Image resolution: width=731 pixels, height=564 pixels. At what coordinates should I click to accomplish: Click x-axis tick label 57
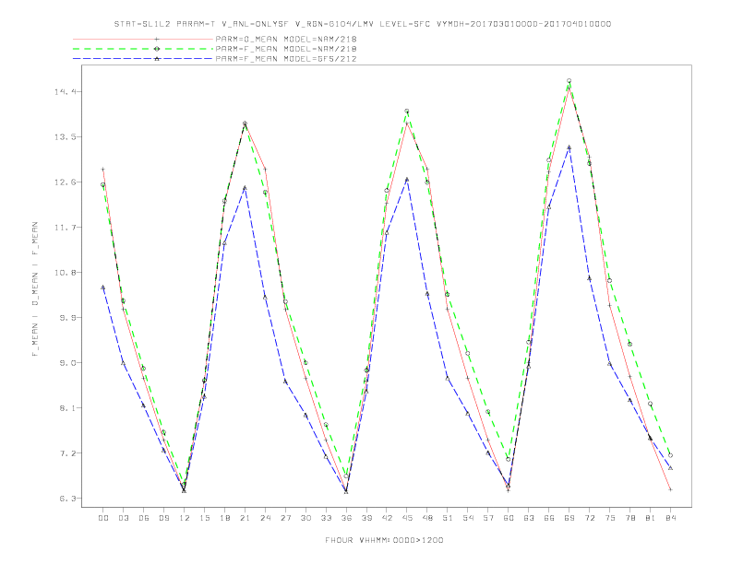(x=488, y=518)
